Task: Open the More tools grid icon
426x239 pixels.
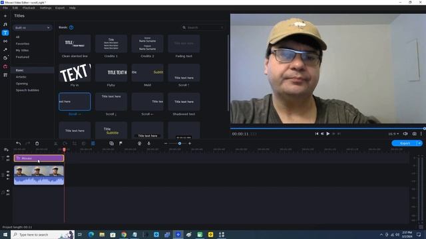Action: pos(5,75)
